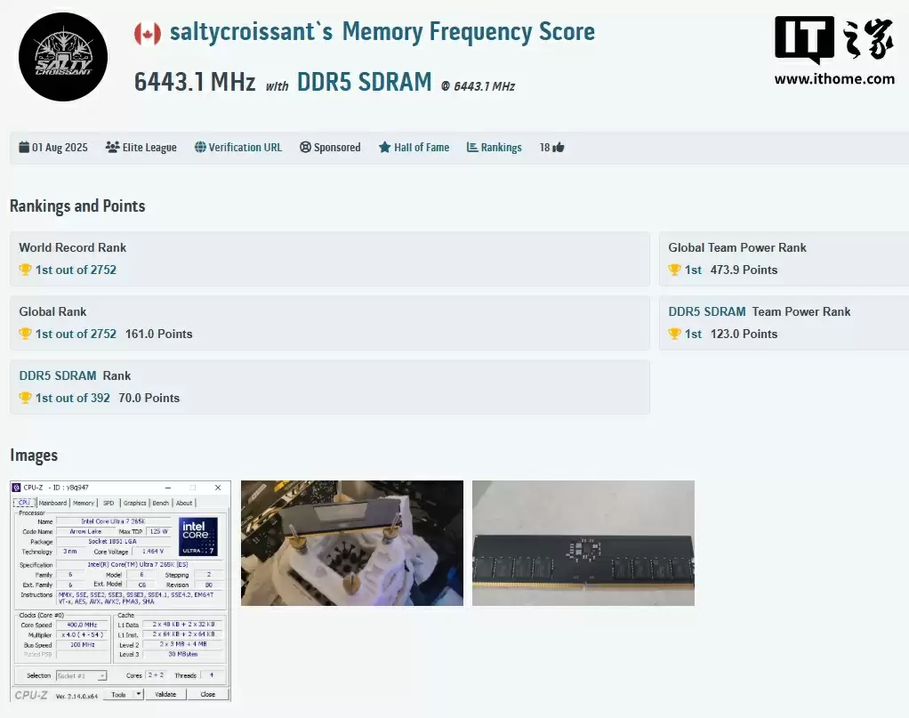The image size is (909, 718).
Task: Click the globe icon beside Verification URL
Action: (x=200, y=148)
